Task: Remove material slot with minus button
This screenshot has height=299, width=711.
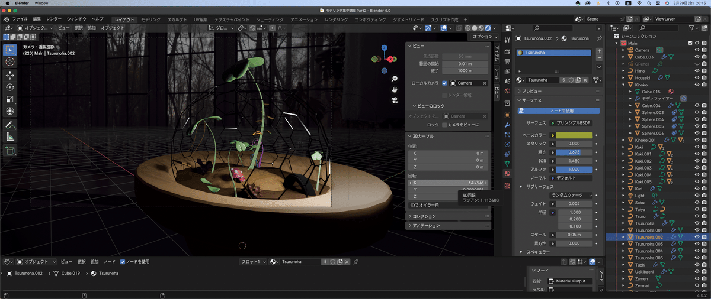Action: pos(599,58)
